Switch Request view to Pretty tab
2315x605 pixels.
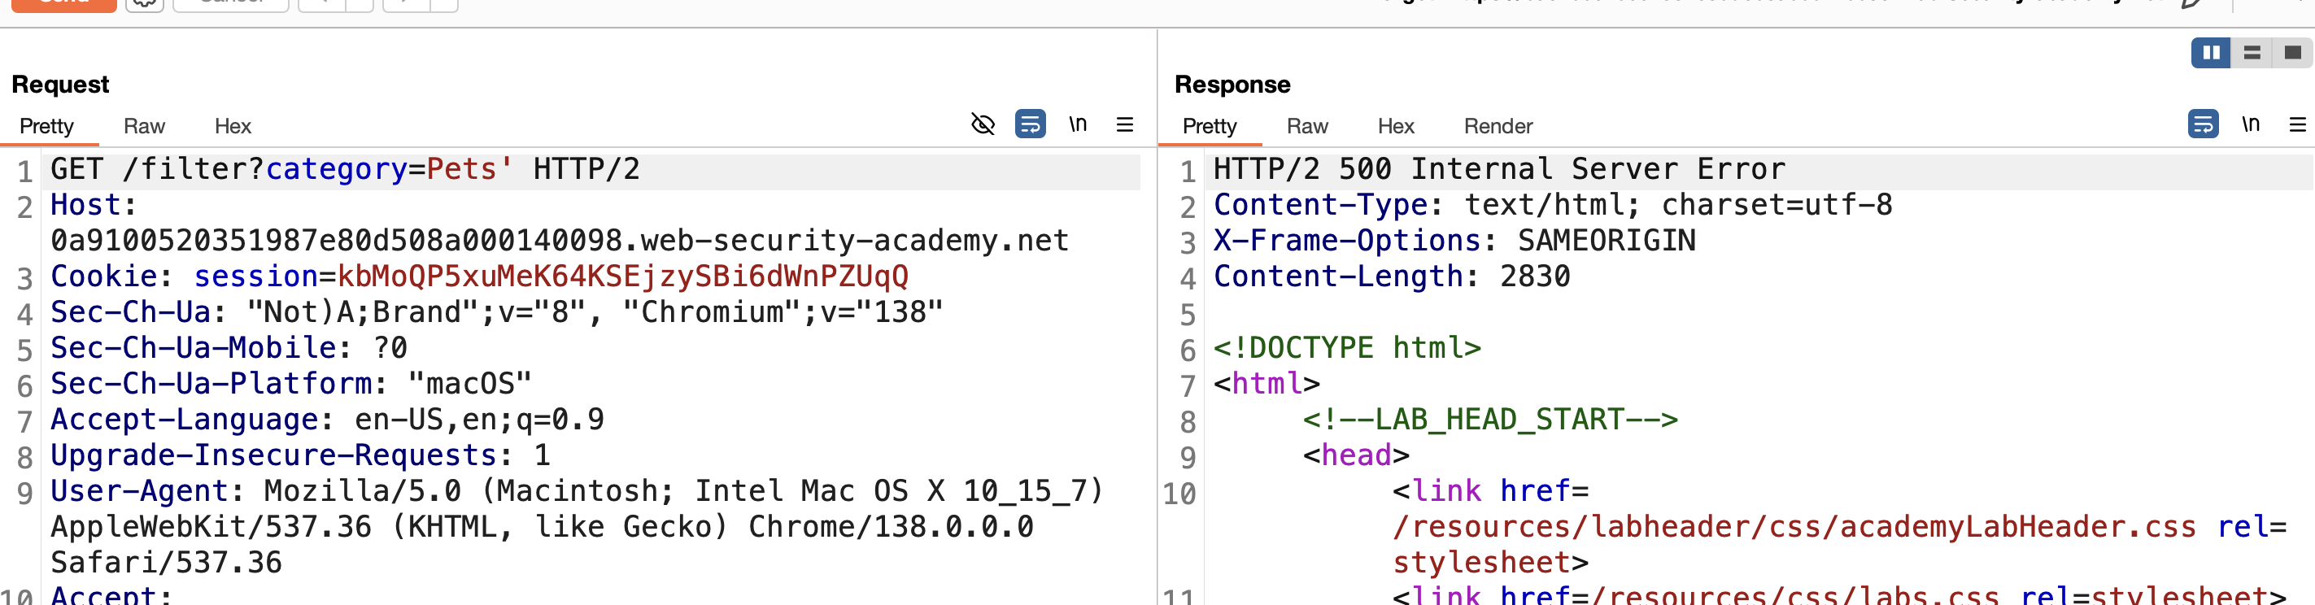pyautogui.click(x=46, y=126)
